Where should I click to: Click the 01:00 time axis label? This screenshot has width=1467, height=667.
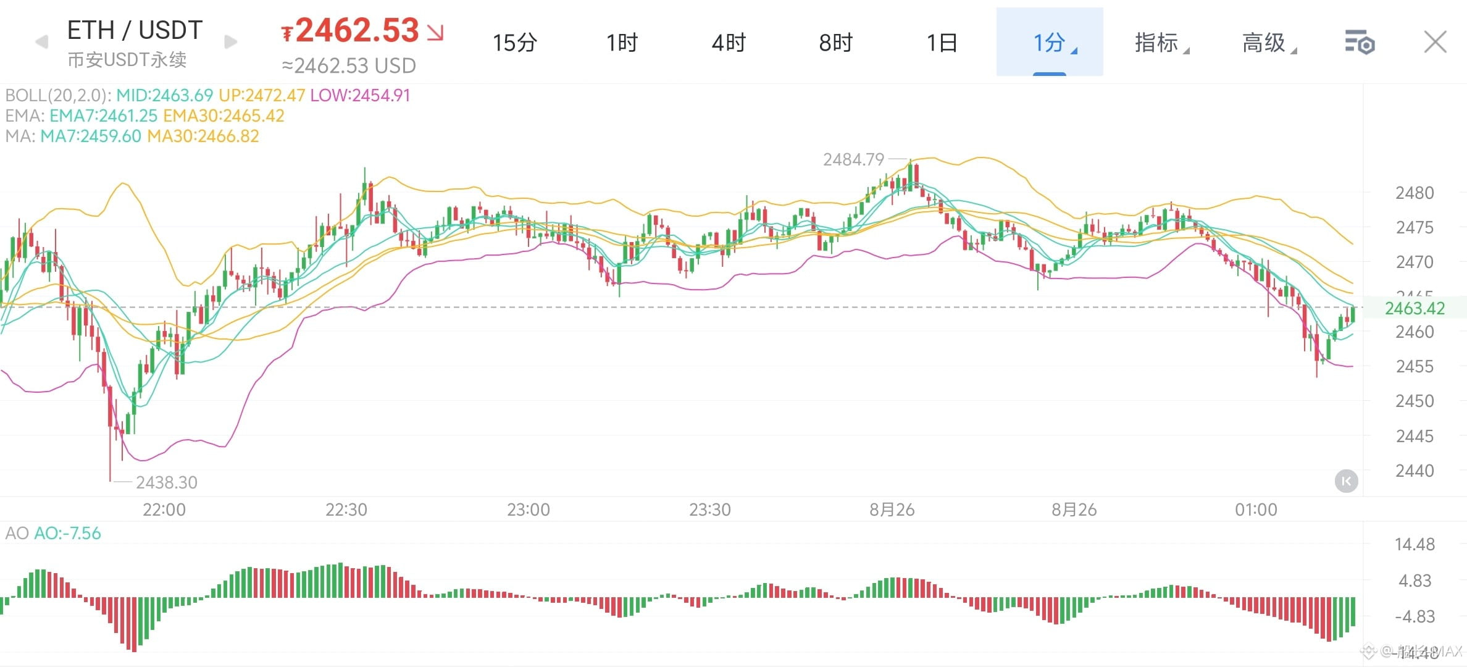tap(1256, 510)
